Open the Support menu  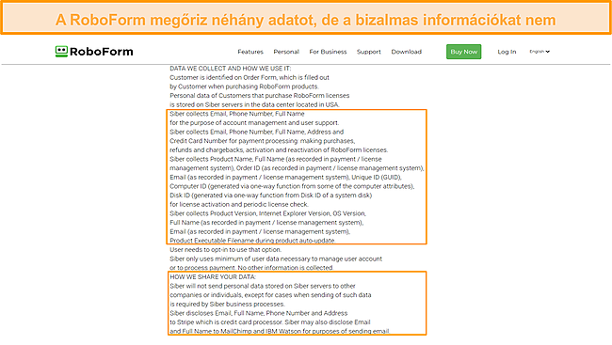(368, 52)
